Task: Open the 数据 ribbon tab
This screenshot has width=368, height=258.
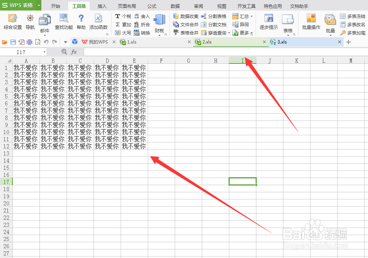Action: point(175,6)
